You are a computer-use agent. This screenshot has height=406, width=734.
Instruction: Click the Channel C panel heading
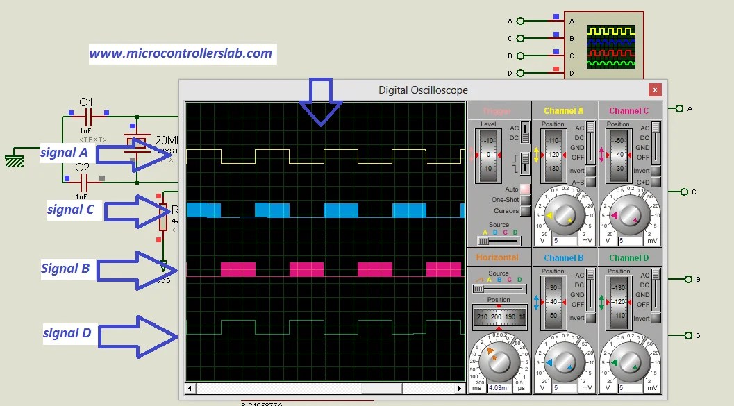click(x=628, y=111)
